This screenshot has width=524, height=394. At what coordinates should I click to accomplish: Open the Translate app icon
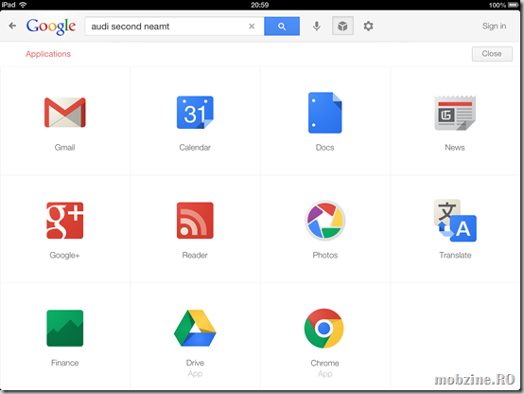[455, 221]
